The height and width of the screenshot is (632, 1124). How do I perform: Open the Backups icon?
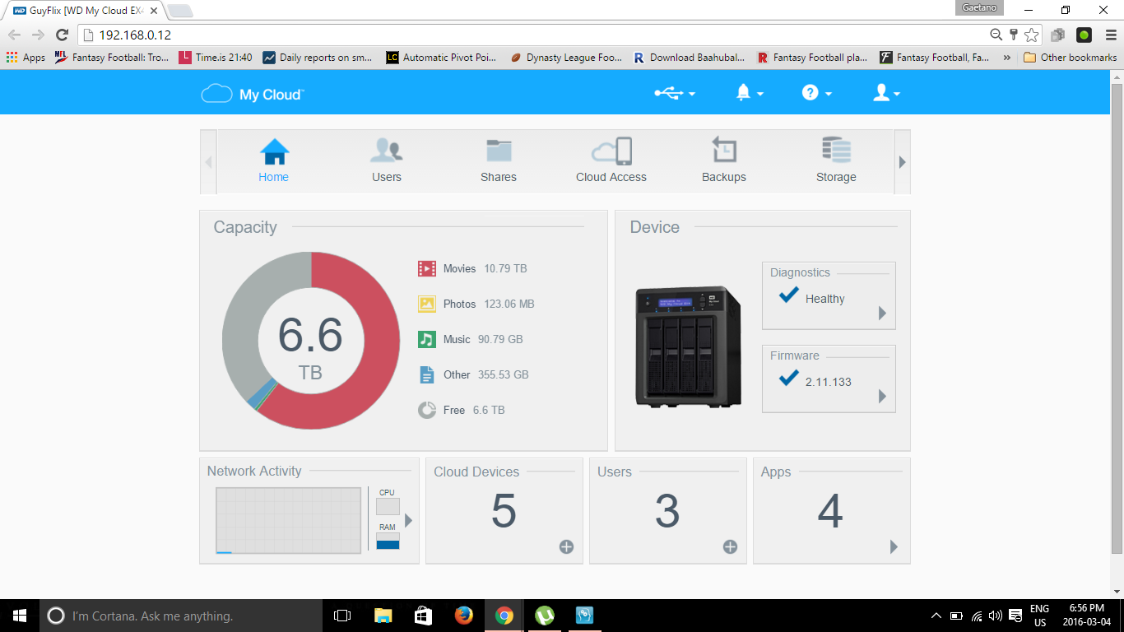(x=724, y=151)
